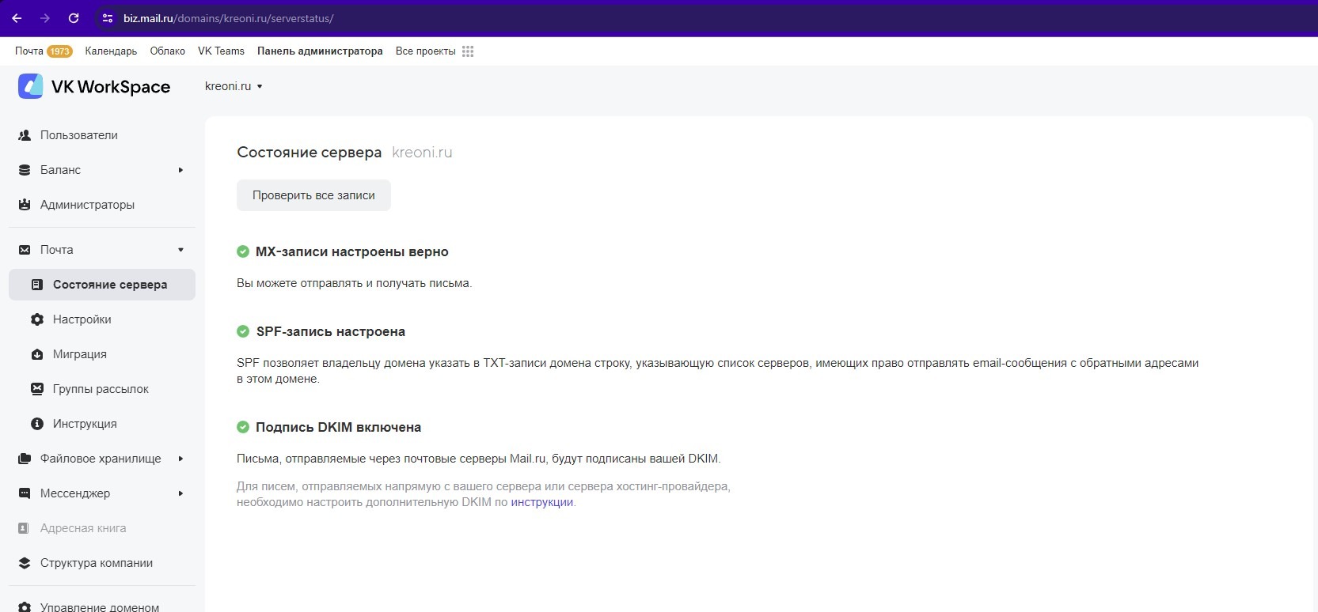Click the SPF-запись настроена heading

331,331
